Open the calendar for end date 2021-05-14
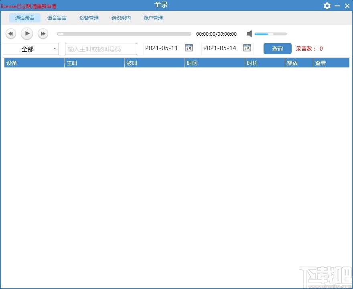Screen dimensions: 353x289 [247, 48]
